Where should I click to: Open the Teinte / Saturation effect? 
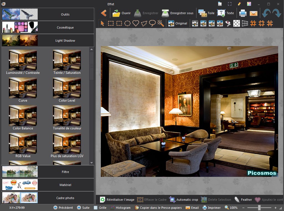pyautogui.click(x=67, y=62)
